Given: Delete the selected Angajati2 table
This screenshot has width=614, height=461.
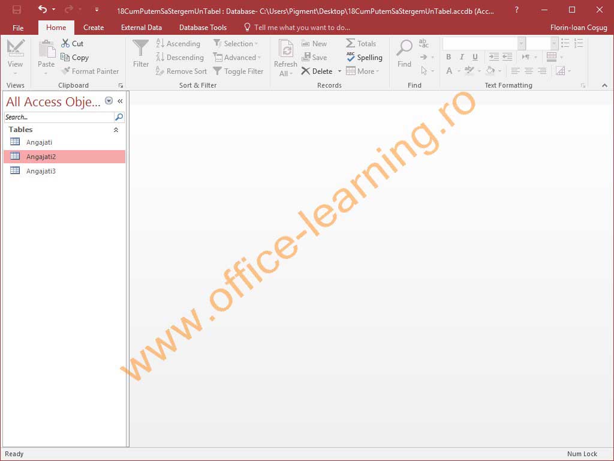Looking at the screenshot, I should 317,71.
